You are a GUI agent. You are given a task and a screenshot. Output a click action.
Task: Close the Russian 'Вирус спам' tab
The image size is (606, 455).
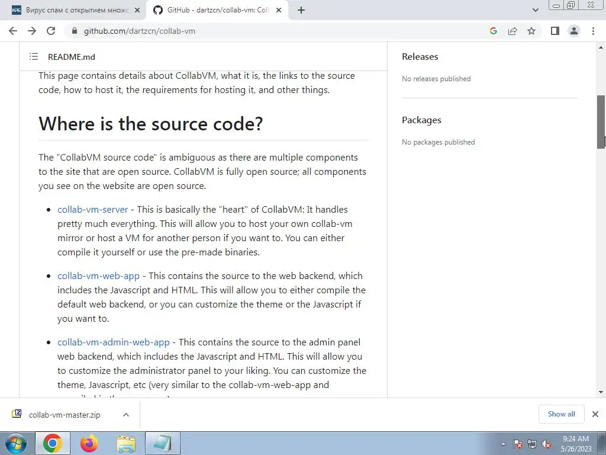(137, 11)
